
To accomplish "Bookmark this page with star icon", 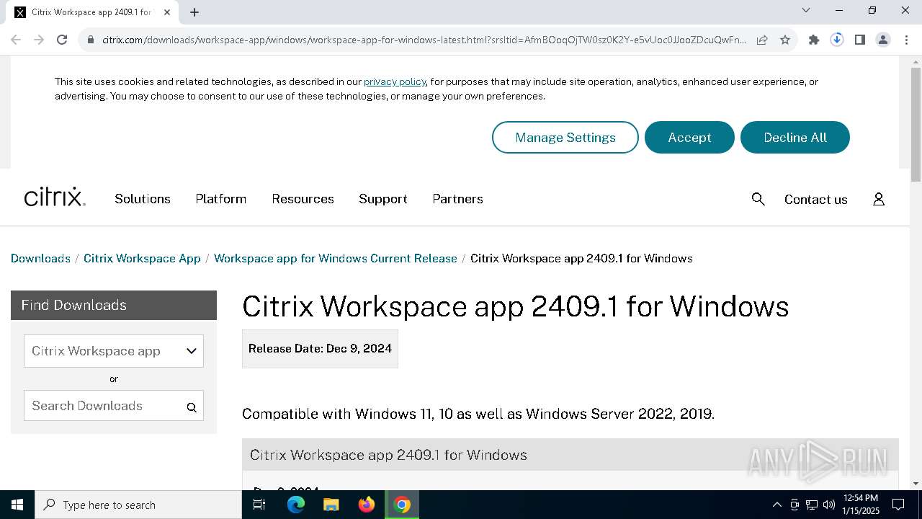I will [785, 40].
